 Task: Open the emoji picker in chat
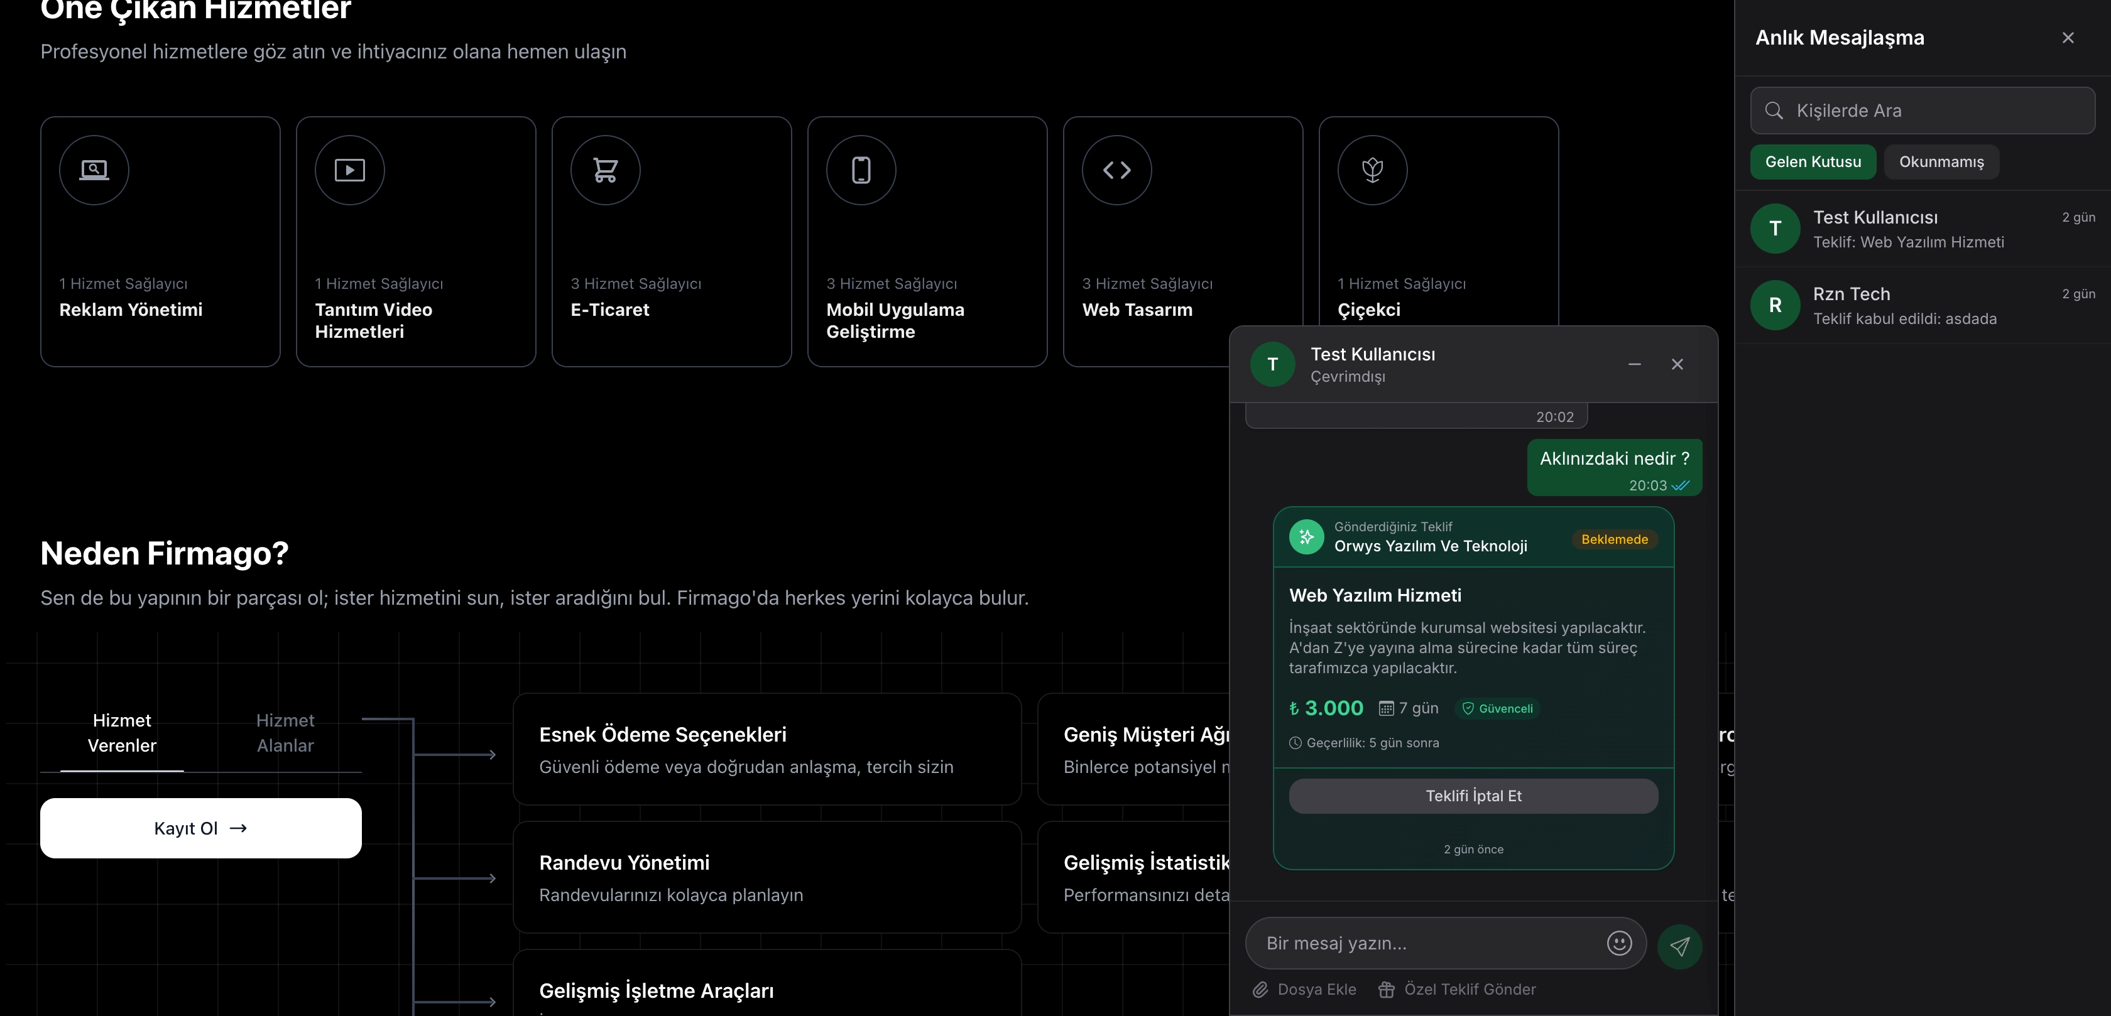[x=1618, y=943]
